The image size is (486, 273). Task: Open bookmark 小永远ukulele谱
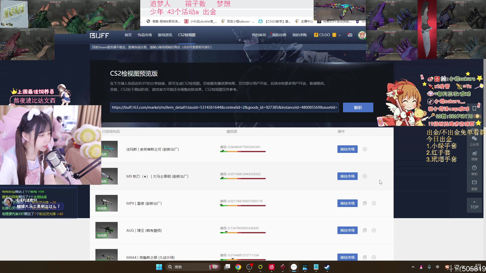[x=200, y=21]
